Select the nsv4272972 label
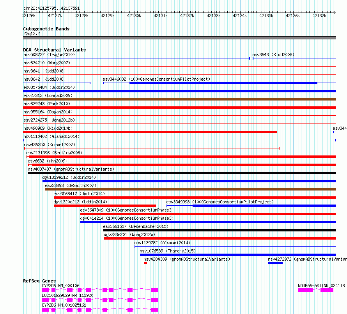The image size is (347, 314). click(307, 259)
